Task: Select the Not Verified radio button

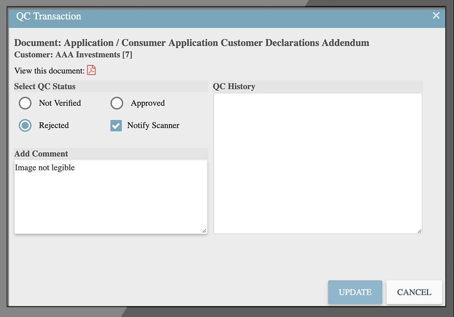Action: point(25,103)
